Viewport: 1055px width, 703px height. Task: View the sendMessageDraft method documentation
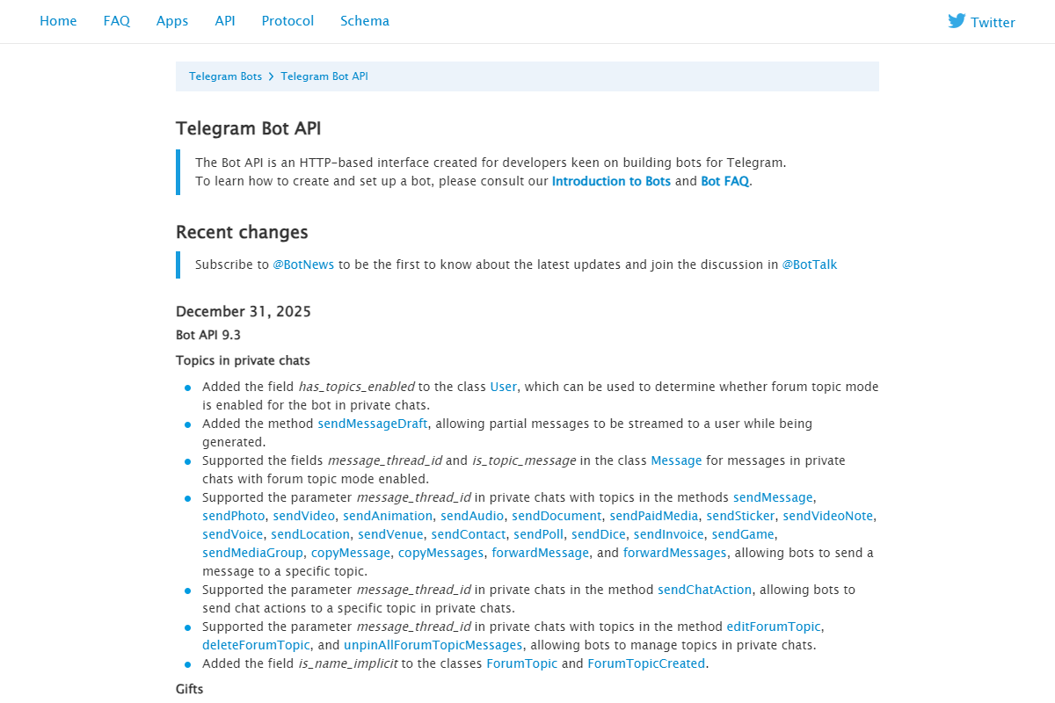point(372,424)
